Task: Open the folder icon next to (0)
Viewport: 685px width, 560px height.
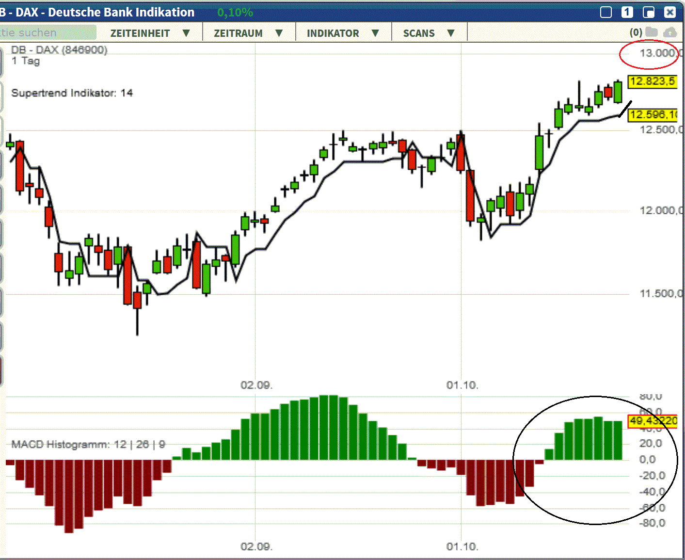Action: point(651,32)
